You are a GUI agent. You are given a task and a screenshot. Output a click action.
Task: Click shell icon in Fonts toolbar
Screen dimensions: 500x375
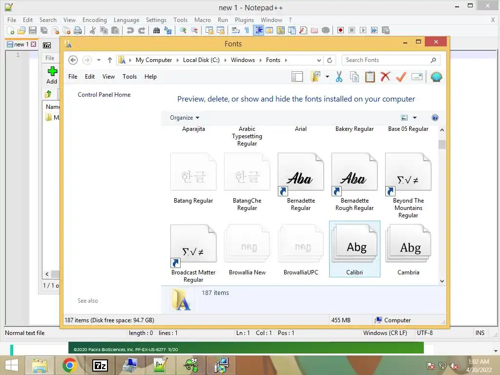coord(436,77)
